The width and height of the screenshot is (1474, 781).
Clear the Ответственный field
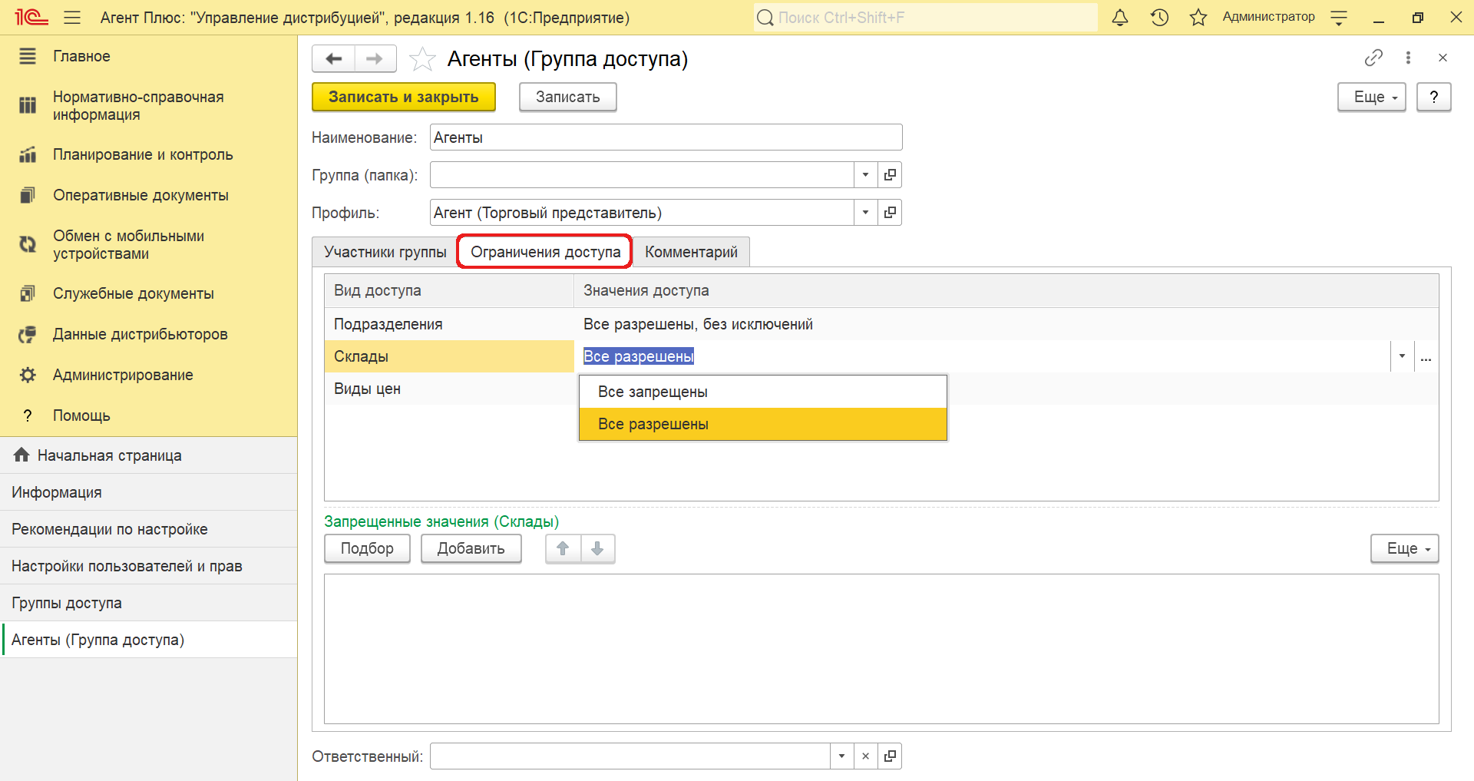click(x=865, y=756)
